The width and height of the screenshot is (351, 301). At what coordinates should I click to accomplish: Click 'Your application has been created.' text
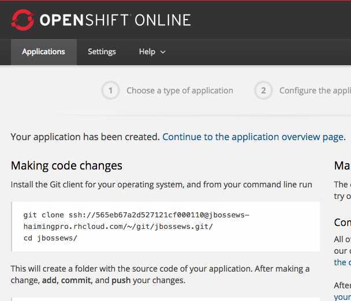[x=85, y=137]
